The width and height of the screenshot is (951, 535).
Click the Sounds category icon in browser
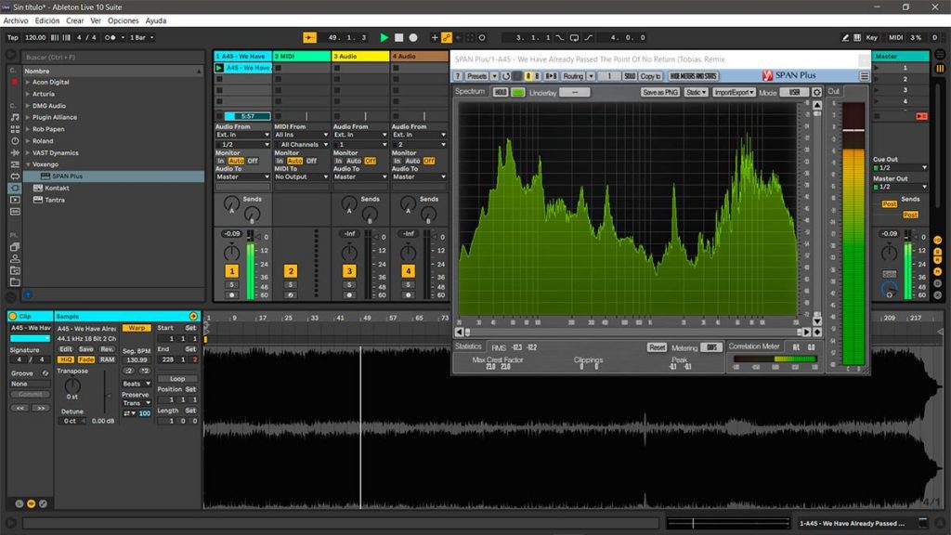[15, 117]
